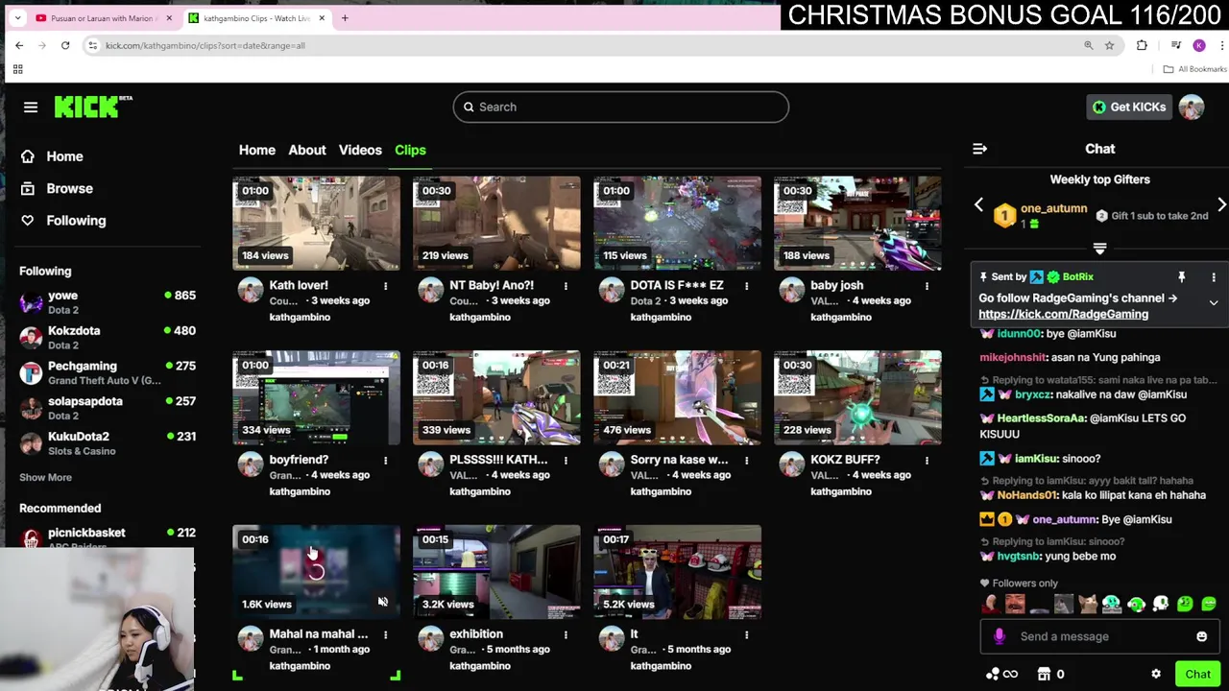Image resolution: width=1229 pixels, height=691 pixels.
Task: Open options for exhibition clip
Action: (x=566, y=634)
